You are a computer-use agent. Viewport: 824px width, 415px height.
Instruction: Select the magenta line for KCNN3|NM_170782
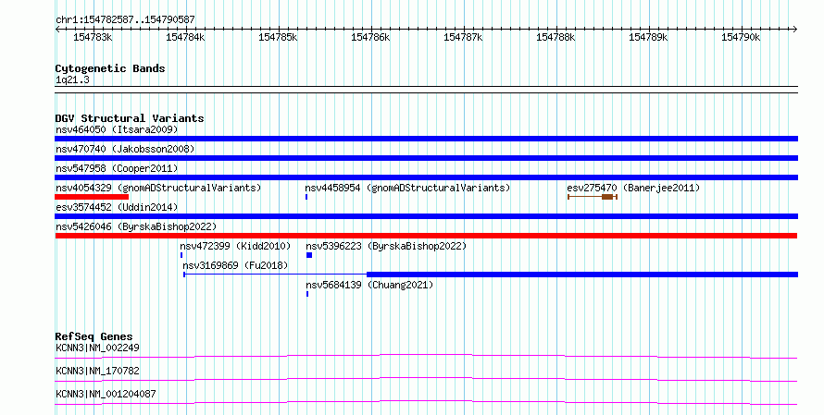(426, 379)
